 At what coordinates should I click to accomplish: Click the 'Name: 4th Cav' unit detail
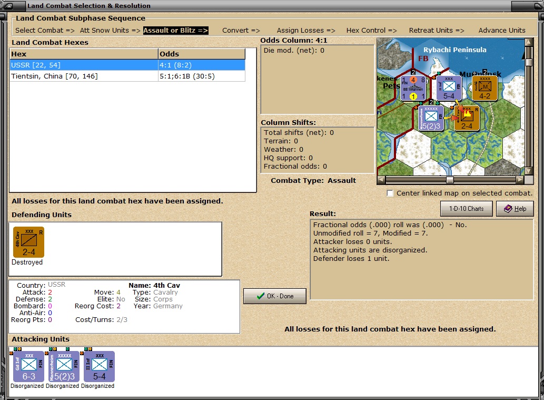point(154,286)
